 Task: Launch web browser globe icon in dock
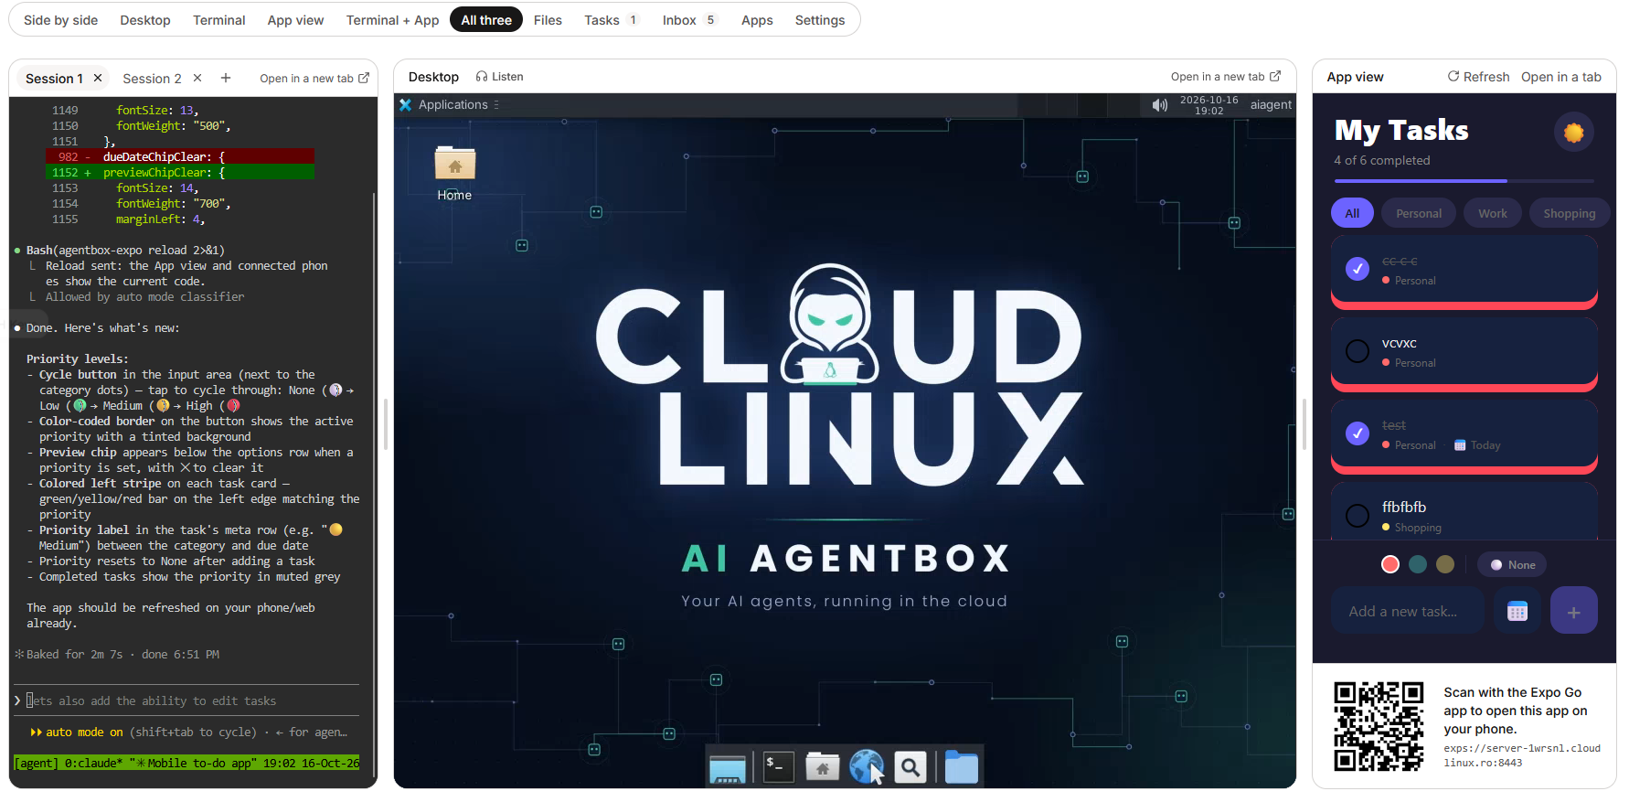[866, 767]
